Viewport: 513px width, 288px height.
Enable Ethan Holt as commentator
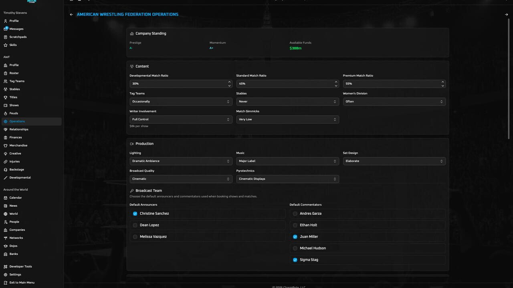click(295, 225)
